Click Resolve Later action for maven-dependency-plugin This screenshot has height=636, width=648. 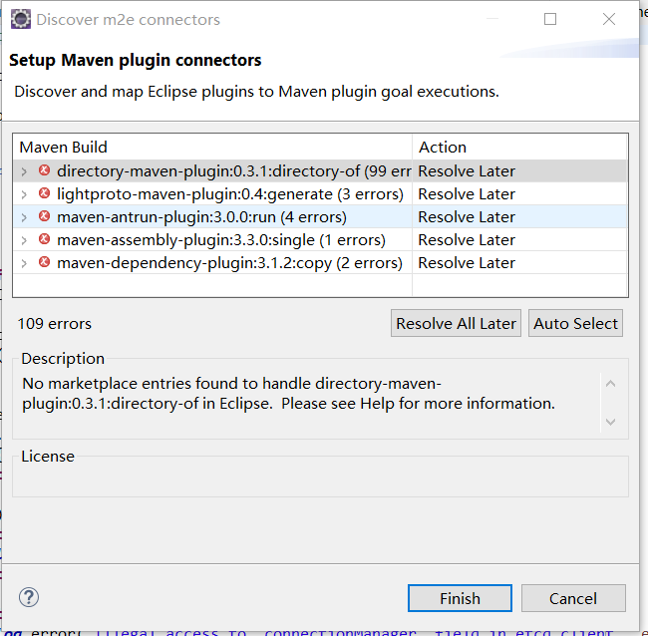tap(467, 263)
